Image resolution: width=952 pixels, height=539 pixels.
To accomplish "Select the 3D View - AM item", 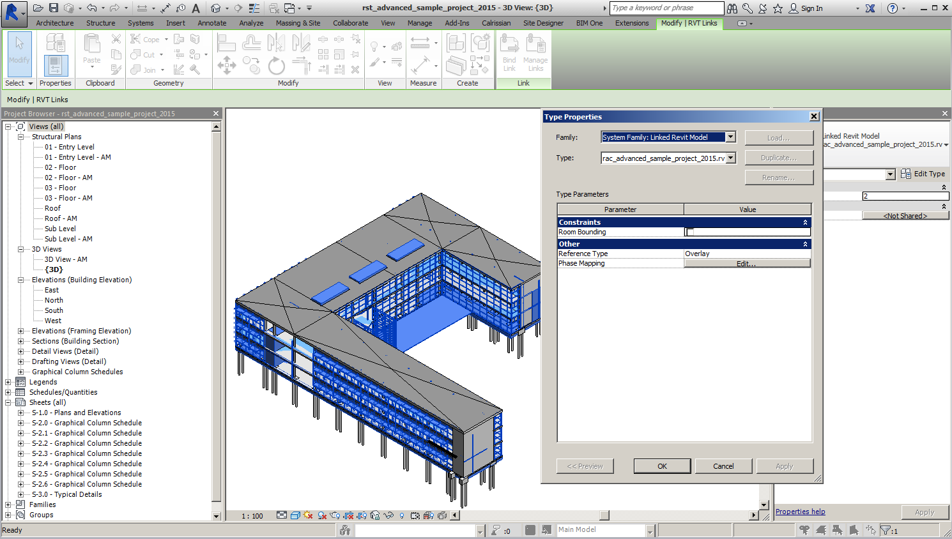I will (x=66, y=259).
